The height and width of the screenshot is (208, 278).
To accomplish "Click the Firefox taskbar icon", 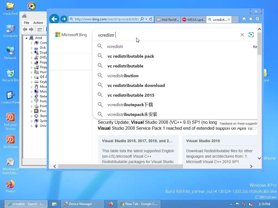I will coord(111,204).
